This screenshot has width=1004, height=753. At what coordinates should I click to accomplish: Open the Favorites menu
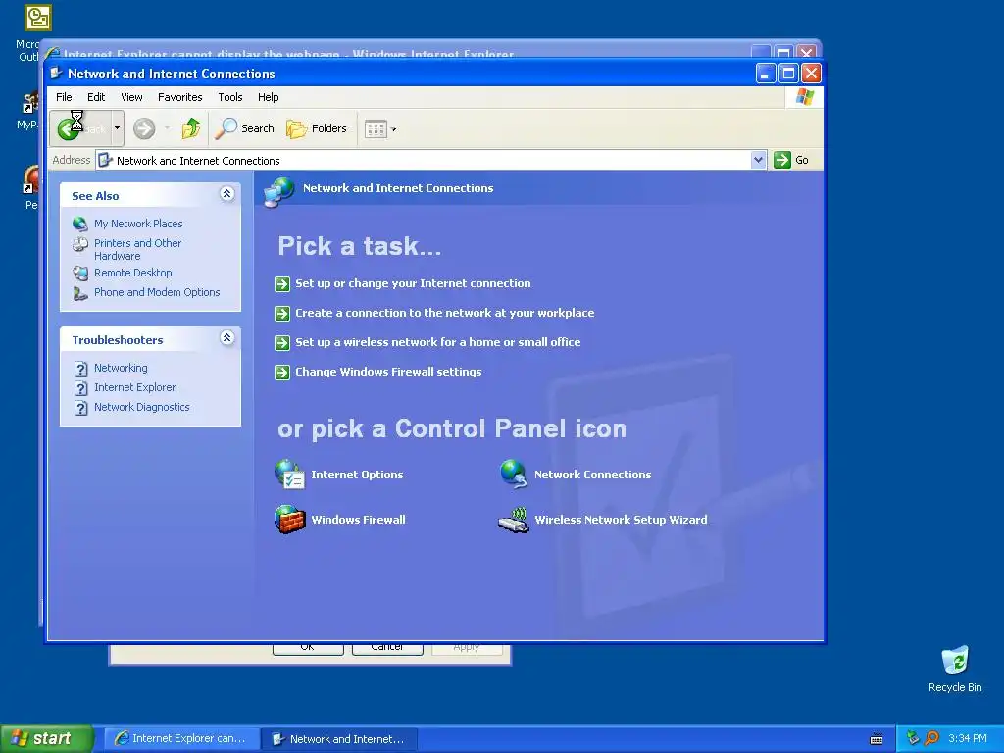[180, 97]
